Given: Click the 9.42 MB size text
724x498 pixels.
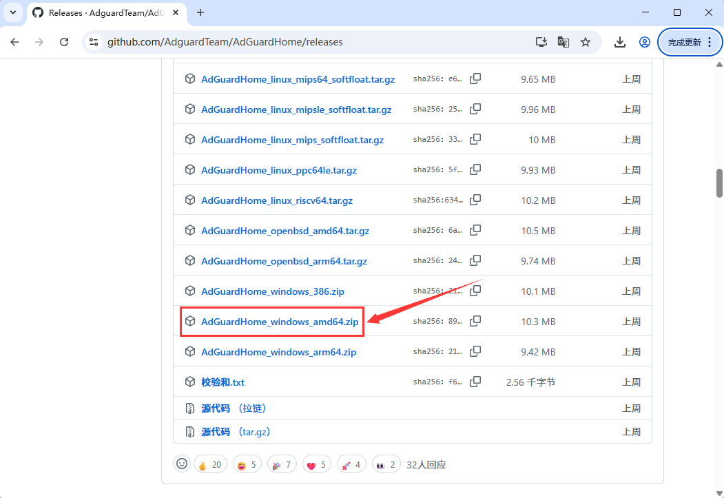Looking at the screenshot, I should click(538, 352).
